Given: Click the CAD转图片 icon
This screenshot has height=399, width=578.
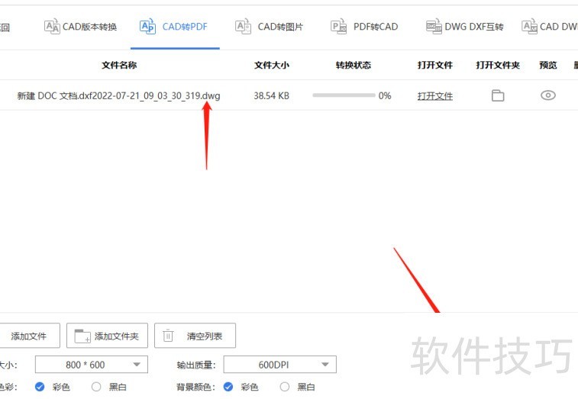Looking at the screenshot, I should [243, 27].
